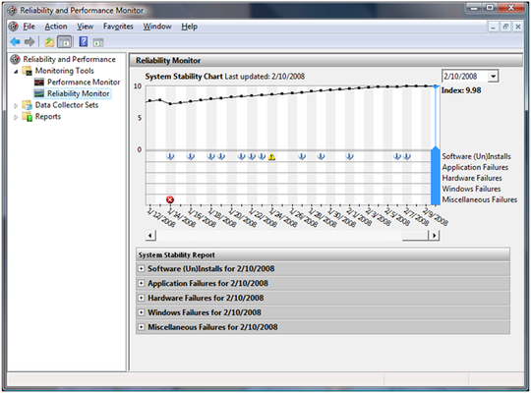Click the Back arrow toolbar icon
This screenshot has height=393, width=531.
coord(15,42)
